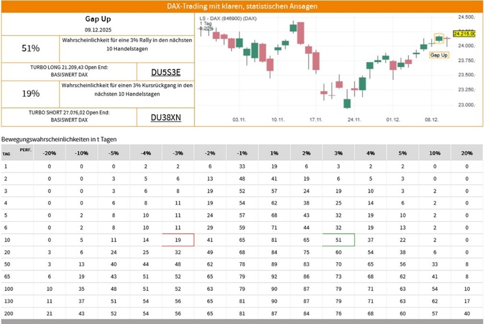This screenshot has width=484, height=324.
Task: Select the red-outlined 19 table cell
Action: pyautogui.click(x=177, y=240)
